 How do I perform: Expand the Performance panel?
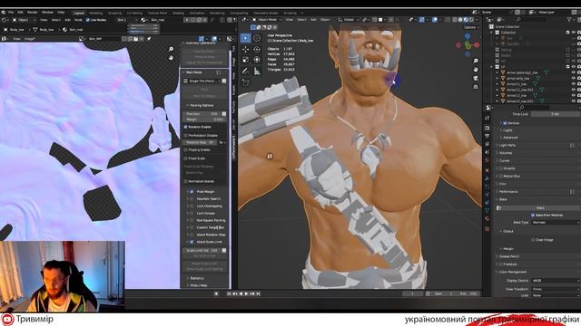(x=507, y=191)
